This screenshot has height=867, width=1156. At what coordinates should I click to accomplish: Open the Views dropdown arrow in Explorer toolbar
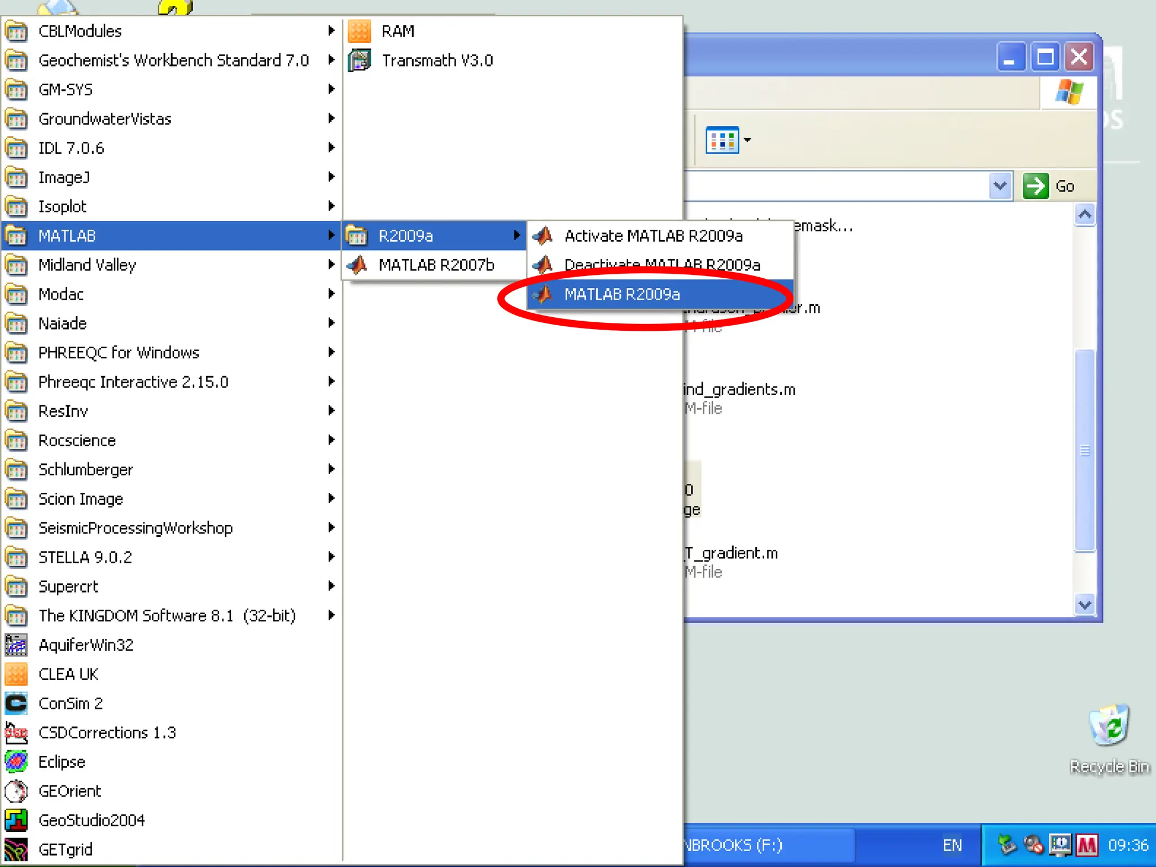747,140
